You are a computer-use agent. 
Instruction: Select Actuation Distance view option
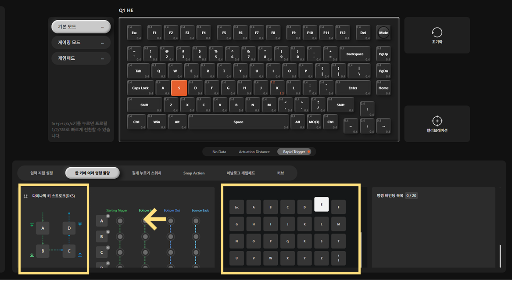click(254, 152)
